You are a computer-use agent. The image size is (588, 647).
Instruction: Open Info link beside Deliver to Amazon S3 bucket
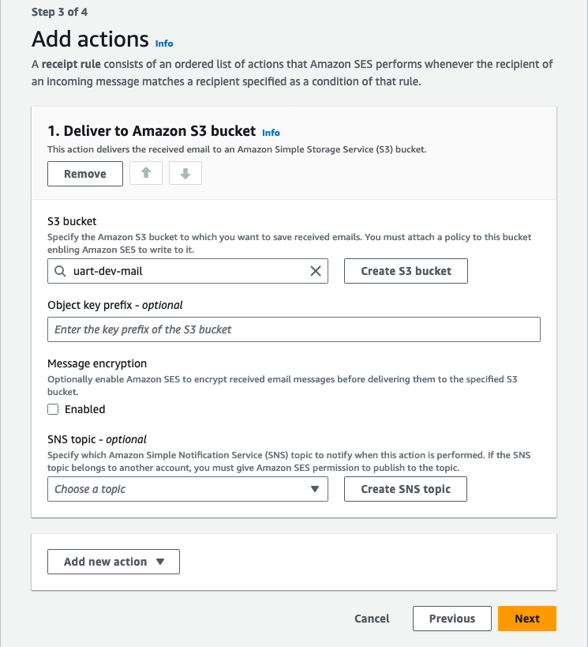coord(271,133)
